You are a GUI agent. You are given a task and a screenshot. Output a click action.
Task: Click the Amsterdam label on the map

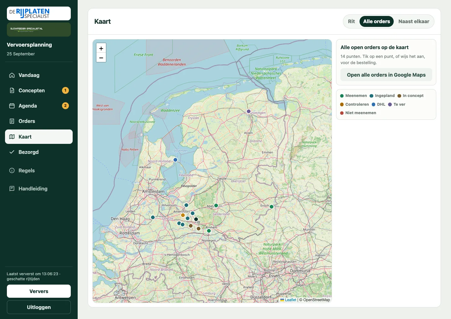(153, 191)
